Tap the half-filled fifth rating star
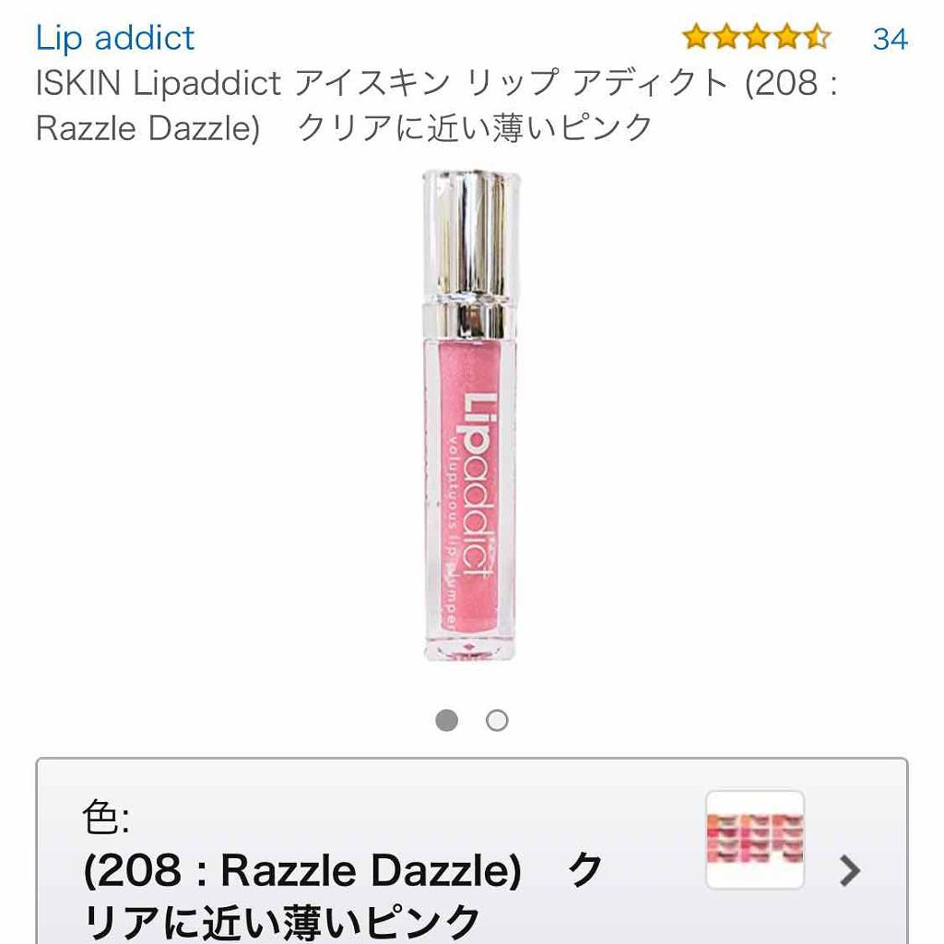 click(817, 37)
